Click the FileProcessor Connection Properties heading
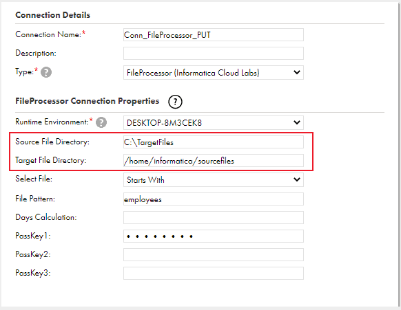Screen dimensions: 401x310 pyautogui.click(x=88, y=101)
